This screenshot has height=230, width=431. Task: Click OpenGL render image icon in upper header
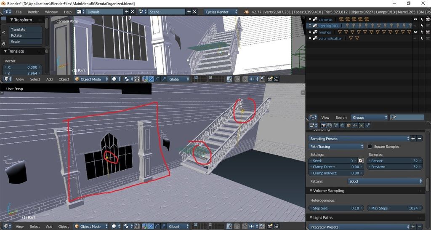click(270, 79)
